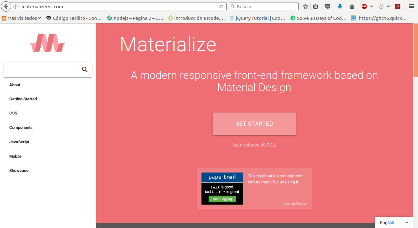
Task: Click the Materialize logo in sidebar
Action: 48,43
